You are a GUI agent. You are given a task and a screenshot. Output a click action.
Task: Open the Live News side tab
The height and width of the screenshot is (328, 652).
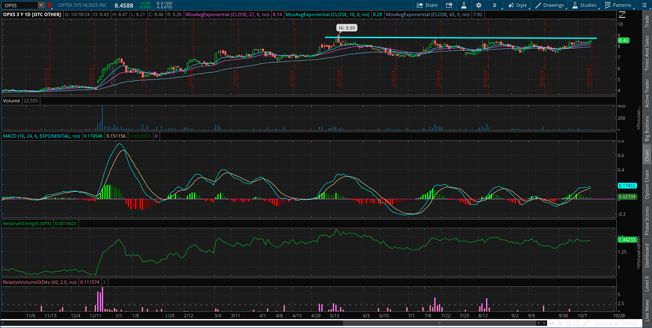point(647,310)
